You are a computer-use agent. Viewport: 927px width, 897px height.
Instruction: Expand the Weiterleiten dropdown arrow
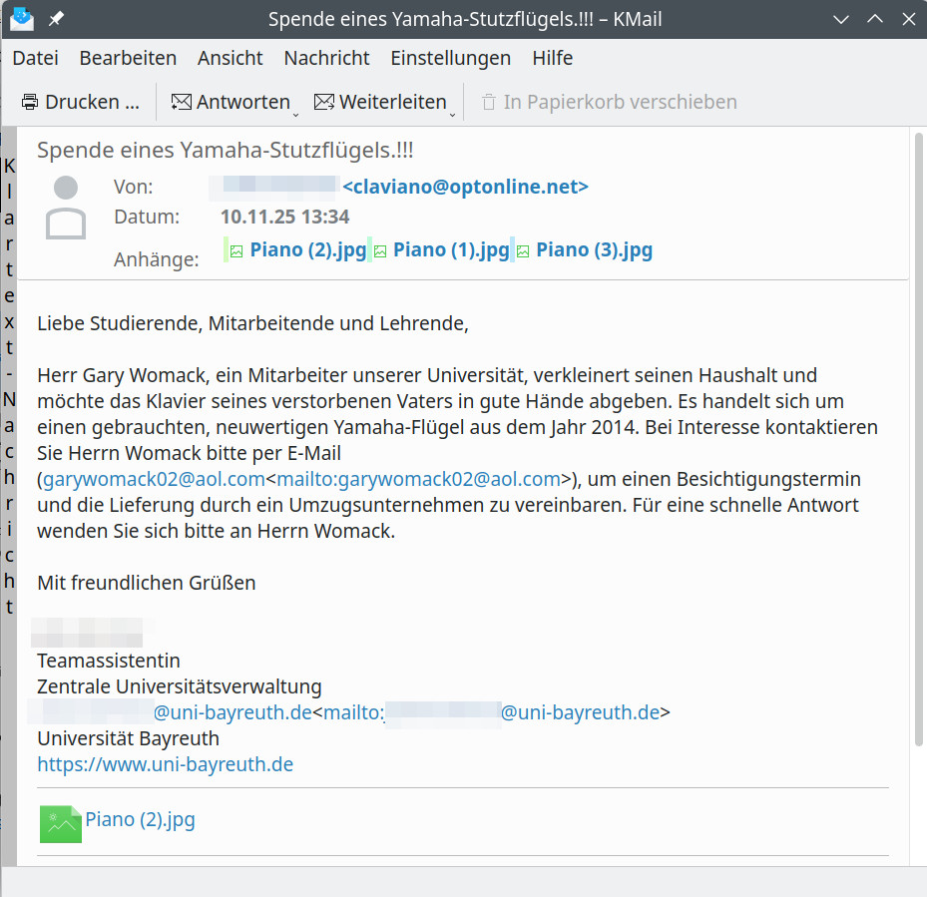[453, 113]
